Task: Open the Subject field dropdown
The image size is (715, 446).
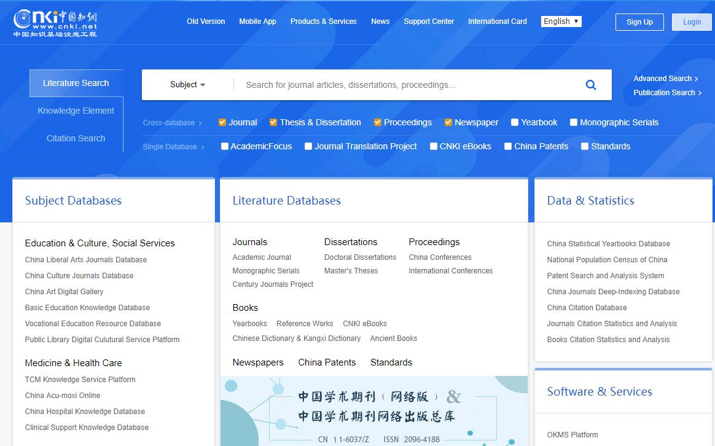Action: (187, 84)
